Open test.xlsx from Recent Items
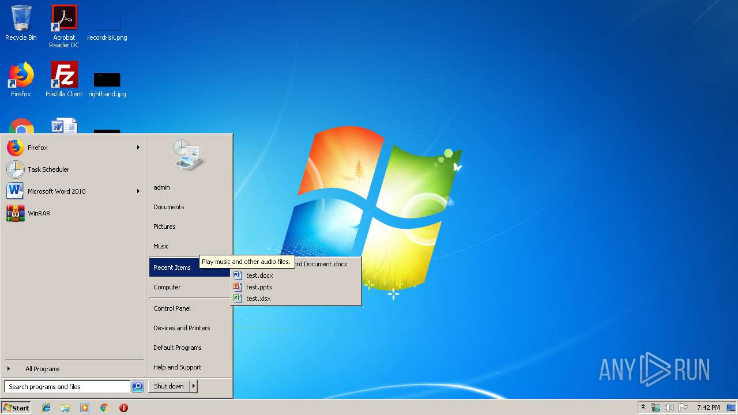 (296, 299)
